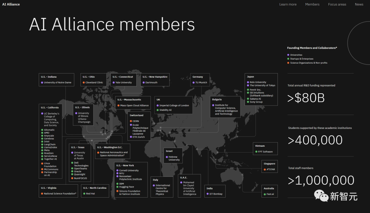Open the News nav link

(x=359, y=4)
